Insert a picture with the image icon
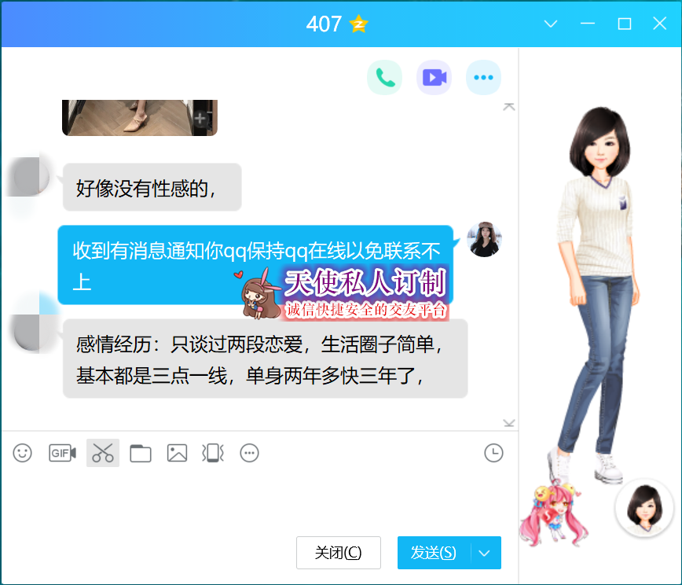This screenshot has width=682, height=585. 177,453
